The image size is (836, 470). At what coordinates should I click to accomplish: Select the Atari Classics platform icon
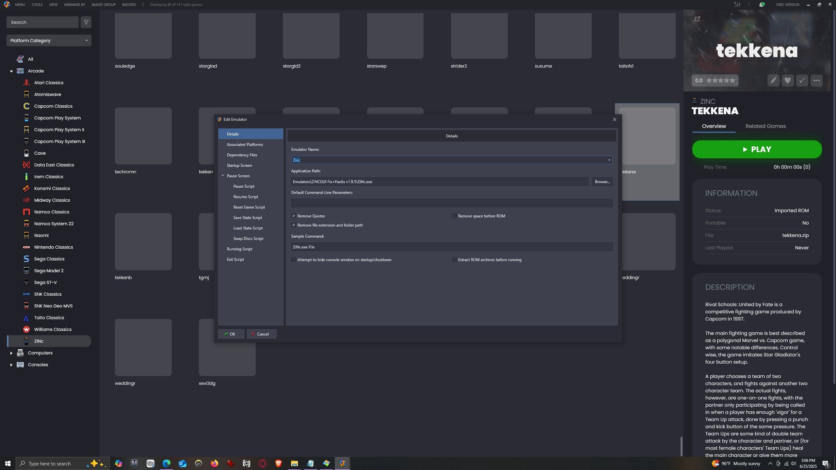point(26,83)
